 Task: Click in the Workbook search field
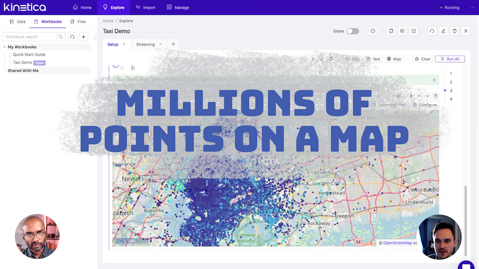click(30, 37)
